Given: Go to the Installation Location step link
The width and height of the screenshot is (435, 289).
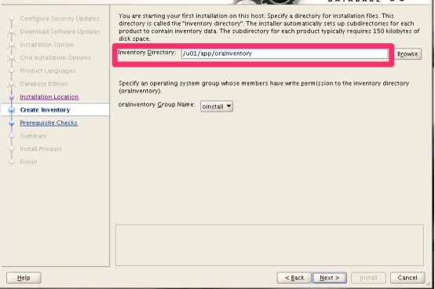Looking at the screenshot, I should click(49, 97).
